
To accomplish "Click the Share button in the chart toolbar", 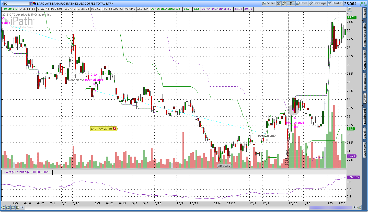I will pos(269,3).
